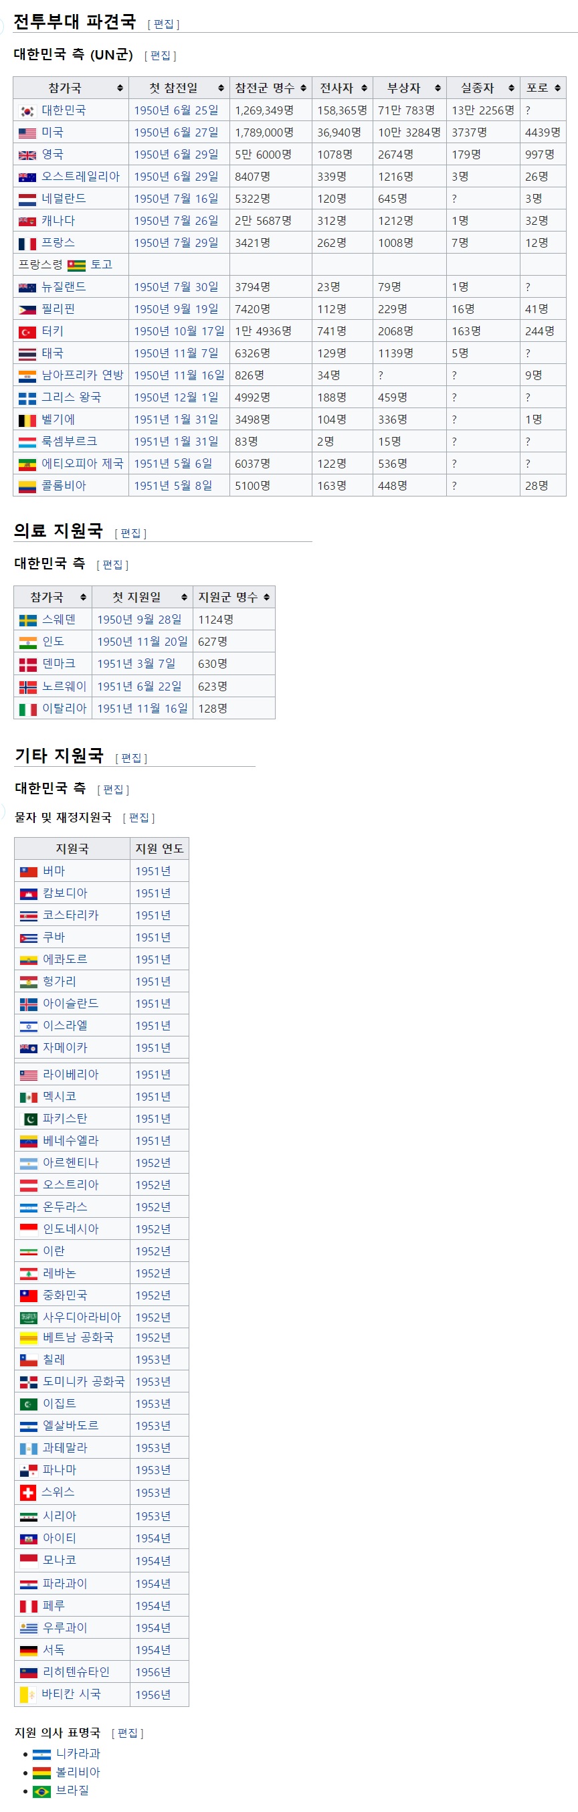Open the 볼리비아 link

[78, 1773]
